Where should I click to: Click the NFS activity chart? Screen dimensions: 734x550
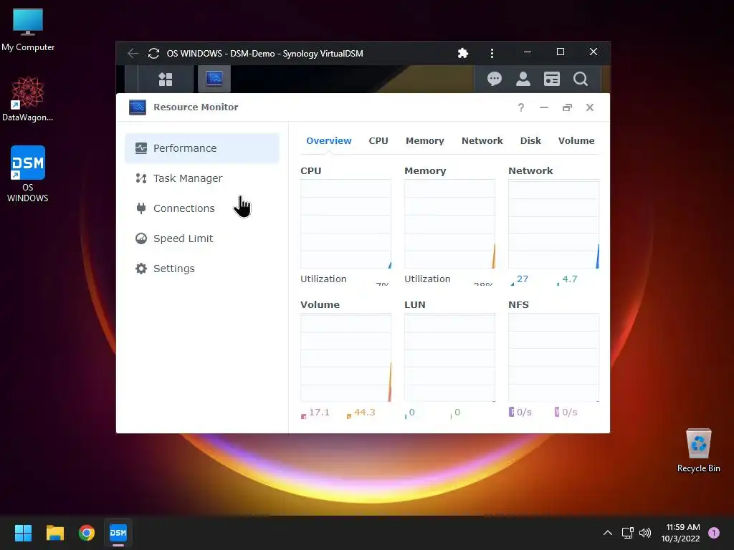pyautogui.click(x=553, y=358)
